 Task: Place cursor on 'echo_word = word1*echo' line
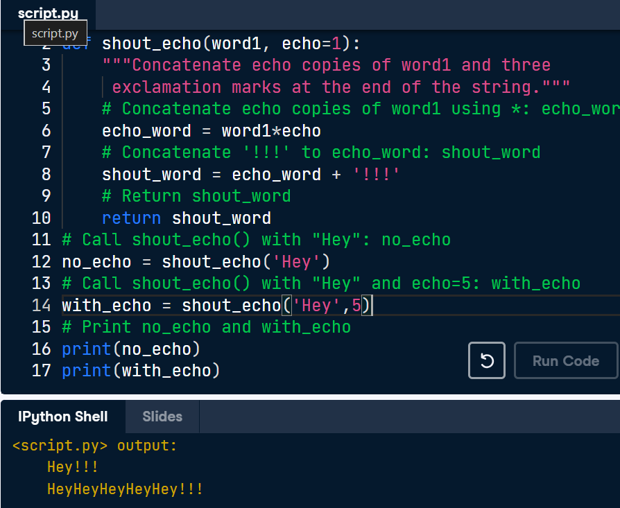211,131
